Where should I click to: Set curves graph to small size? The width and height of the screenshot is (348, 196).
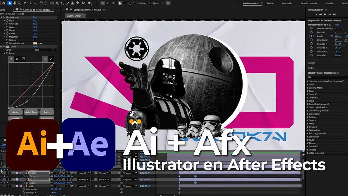11,59
